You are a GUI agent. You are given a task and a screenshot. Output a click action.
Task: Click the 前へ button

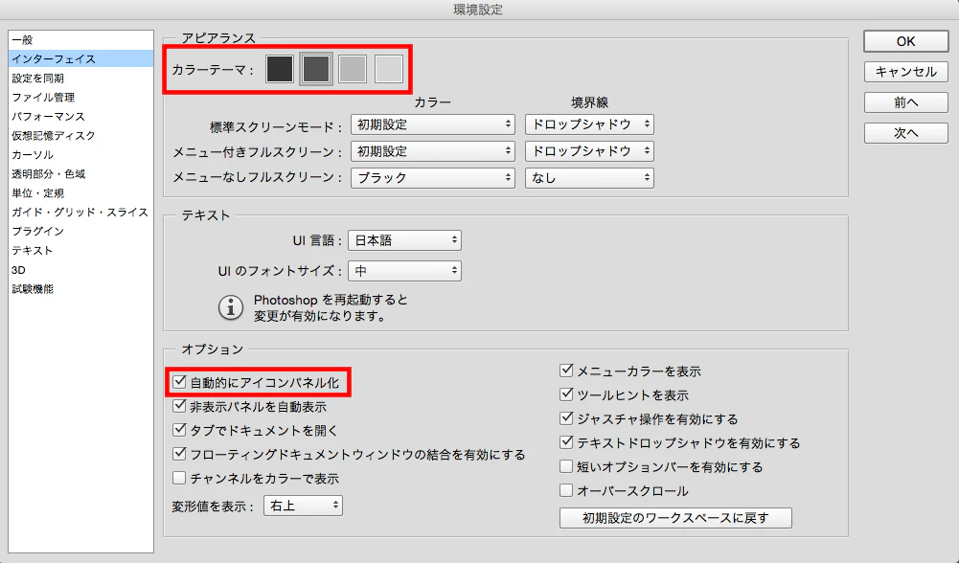[x=905, y=102]
